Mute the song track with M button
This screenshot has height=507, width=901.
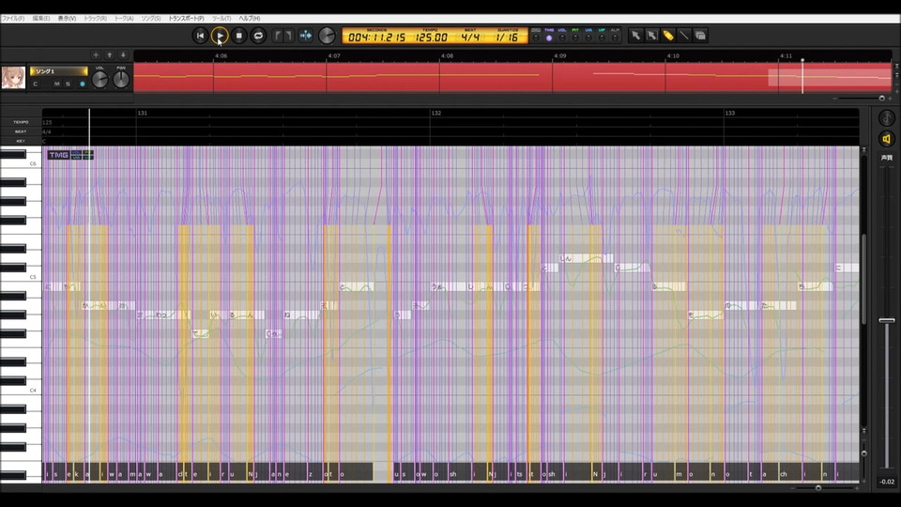click(x=57, y=84)
